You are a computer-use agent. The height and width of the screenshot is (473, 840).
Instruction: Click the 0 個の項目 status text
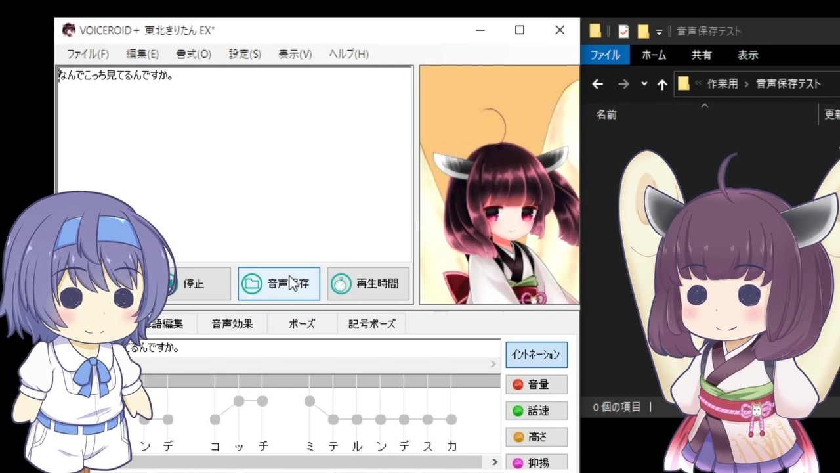coord(617,407)
